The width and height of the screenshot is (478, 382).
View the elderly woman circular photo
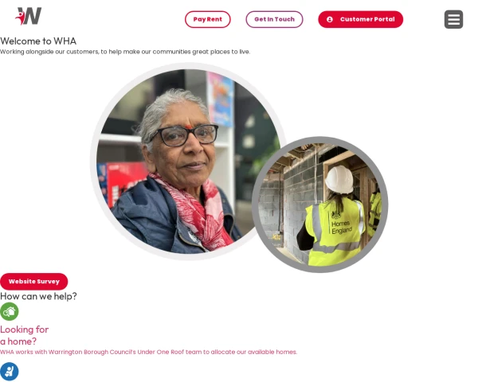pos(188,162)
